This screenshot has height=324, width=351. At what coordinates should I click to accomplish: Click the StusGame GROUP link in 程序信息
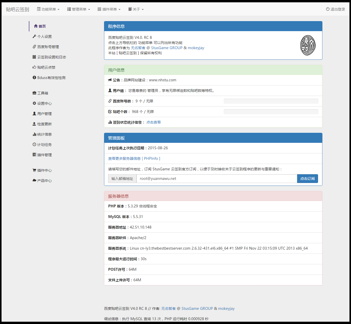click(x=167, y=48)
